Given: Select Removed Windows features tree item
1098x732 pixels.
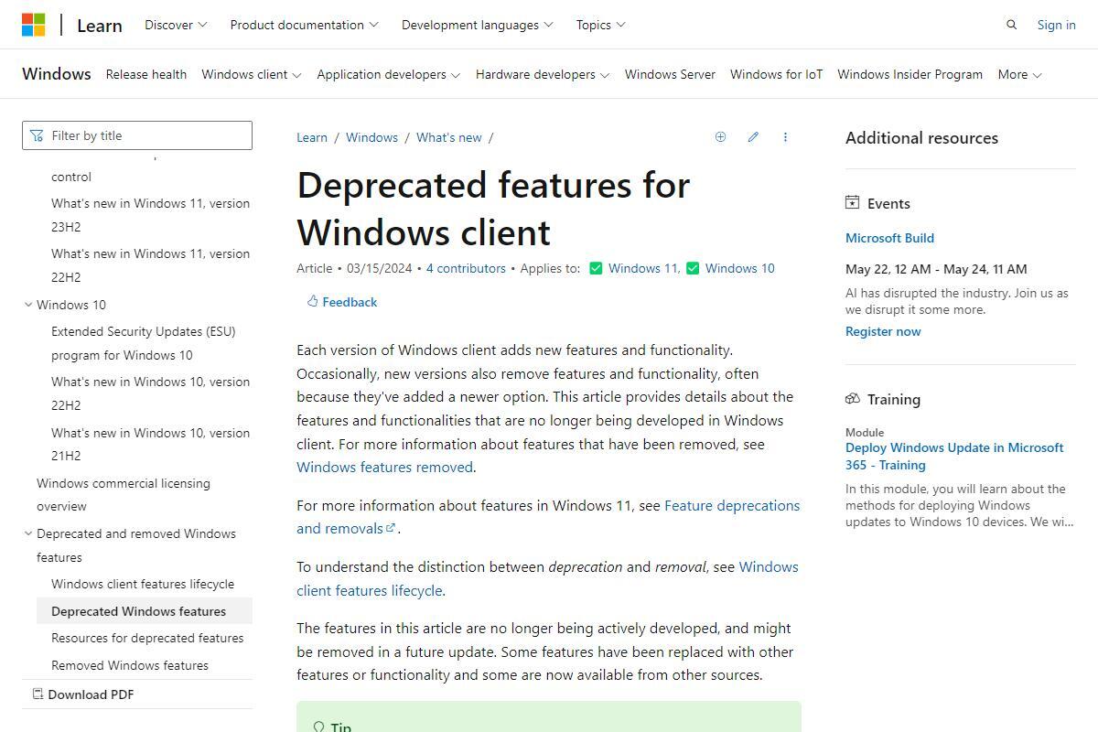Looking at the screenshot, I should pyautogui.click(x=130, y=665).
